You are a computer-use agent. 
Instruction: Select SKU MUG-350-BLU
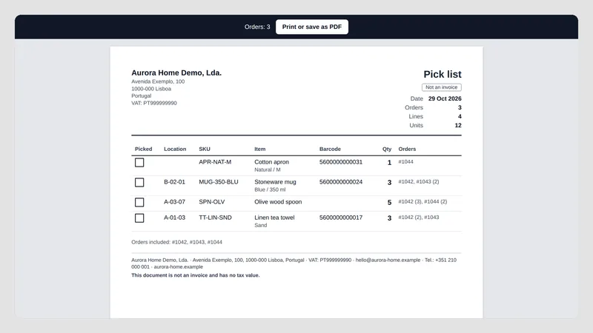[219, 182]
